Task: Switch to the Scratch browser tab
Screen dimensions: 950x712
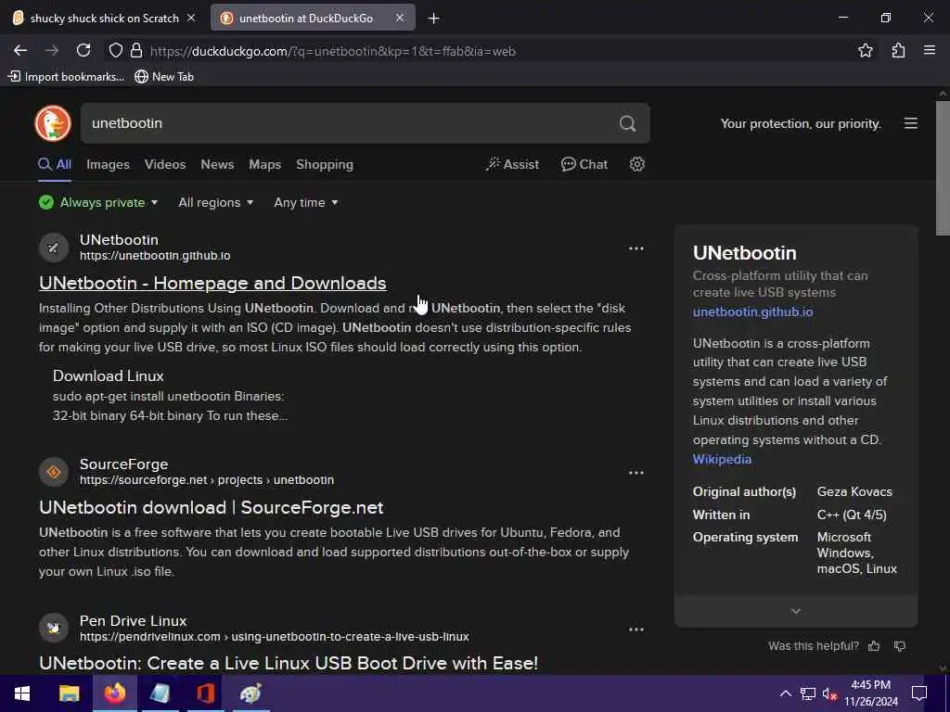Action: click(x=104, y=19)
